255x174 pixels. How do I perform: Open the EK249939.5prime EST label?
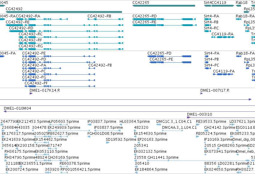point(64,128)
